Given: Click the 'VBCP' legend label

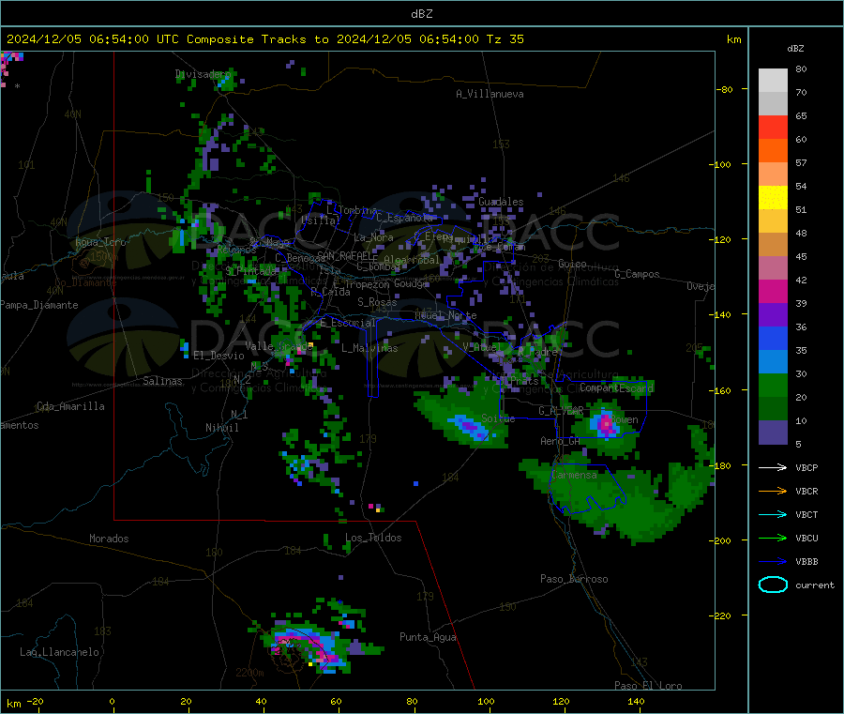Looking at the screenshot, I should pos(806,467).
